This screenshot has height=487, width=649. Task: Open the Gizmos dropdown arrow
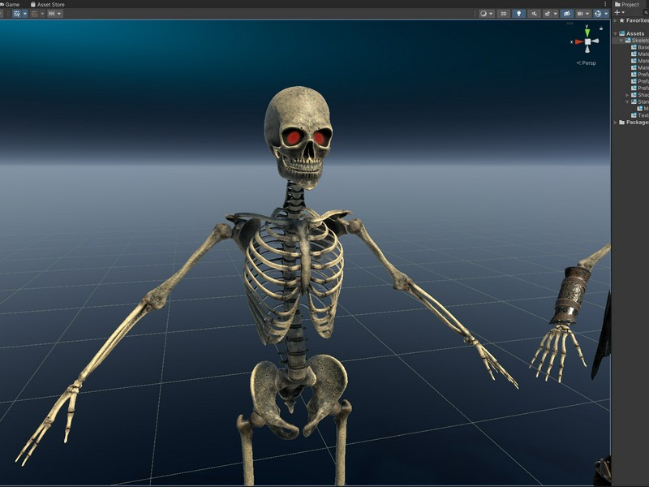point(606,14)
